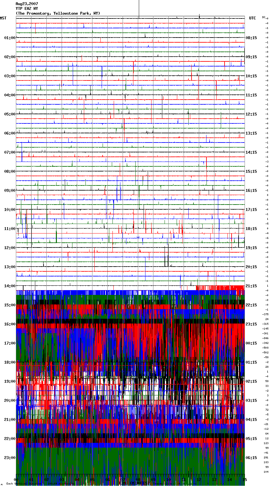Click the 17:15 UTC time label

(x=251, y=210)
